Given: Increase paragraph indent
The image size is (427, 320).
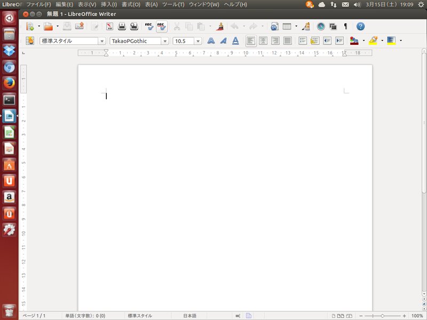Looking at the screenshot, I should pyautogui.click(x=339, y=41).
